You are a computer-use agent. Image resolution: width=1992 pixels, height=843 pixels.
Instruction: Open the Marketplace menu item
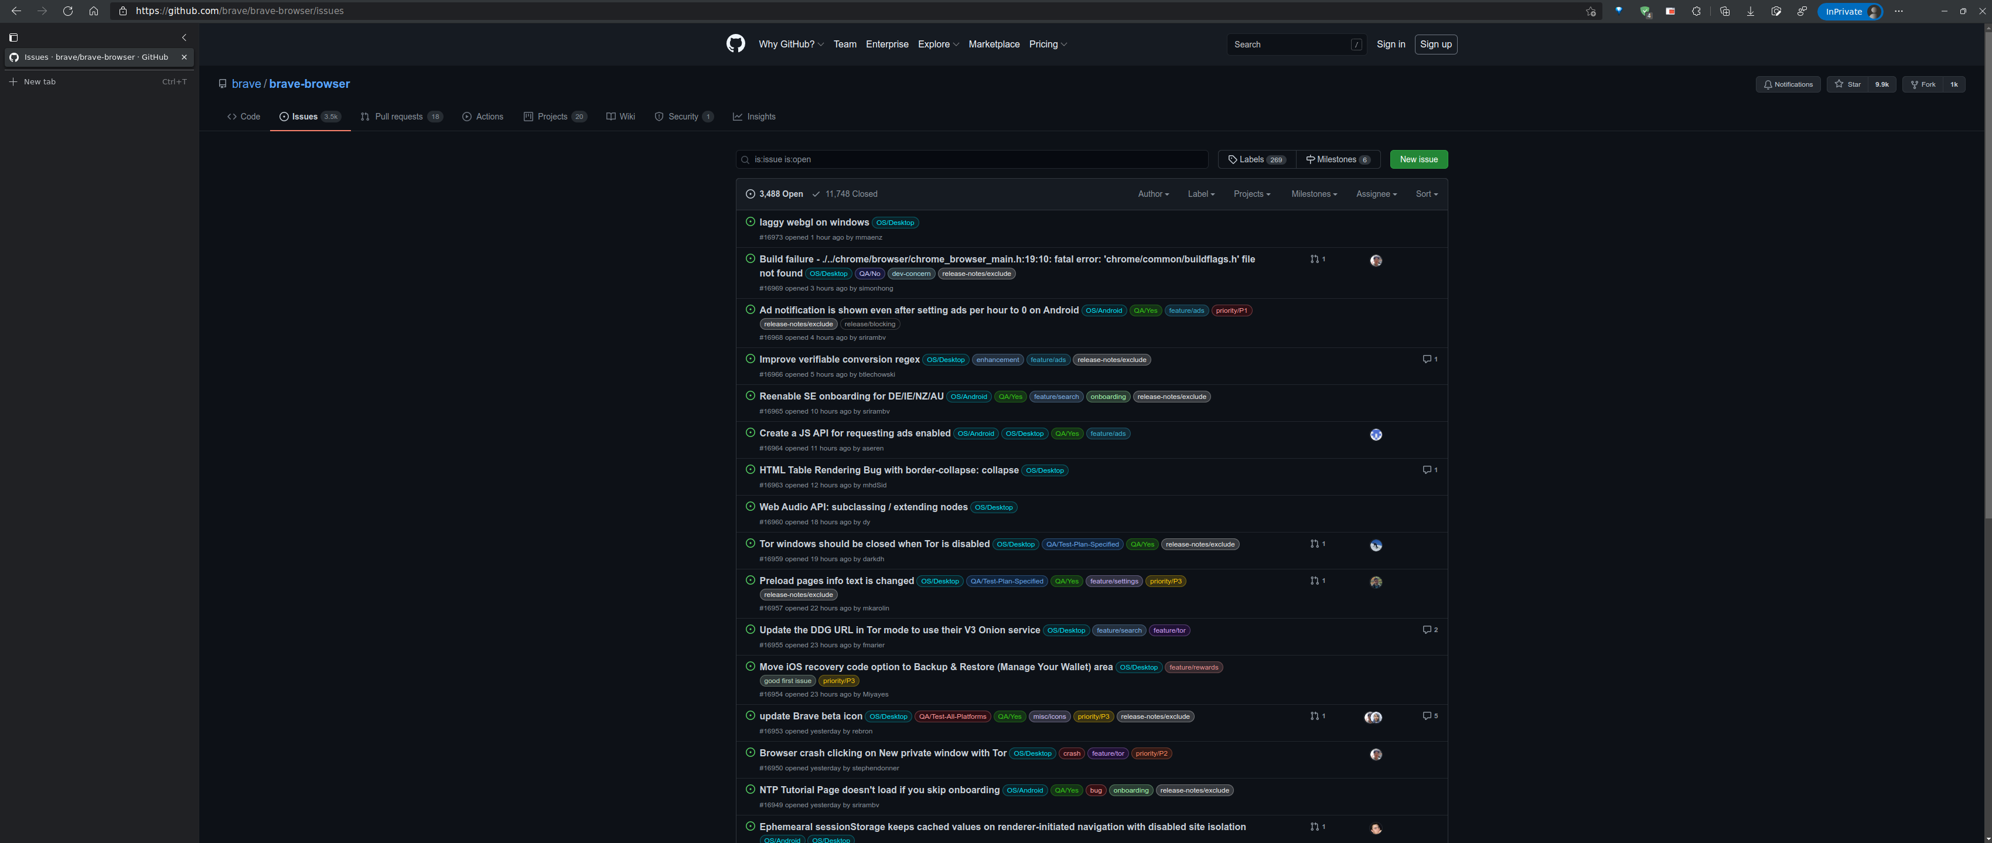point(994,44)
